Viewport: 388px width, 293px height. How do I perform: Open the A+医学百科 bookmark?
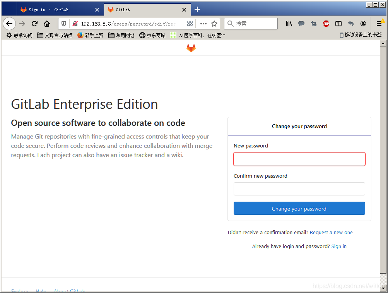pyautogui.click(x=198, y=36)
